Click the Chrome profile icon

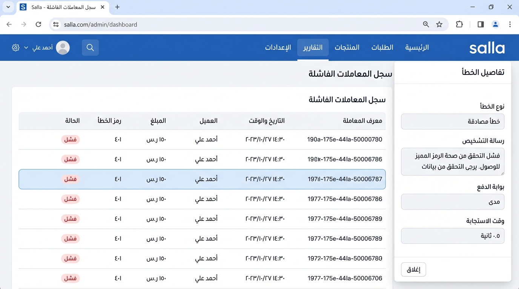(x=495, y=24)
